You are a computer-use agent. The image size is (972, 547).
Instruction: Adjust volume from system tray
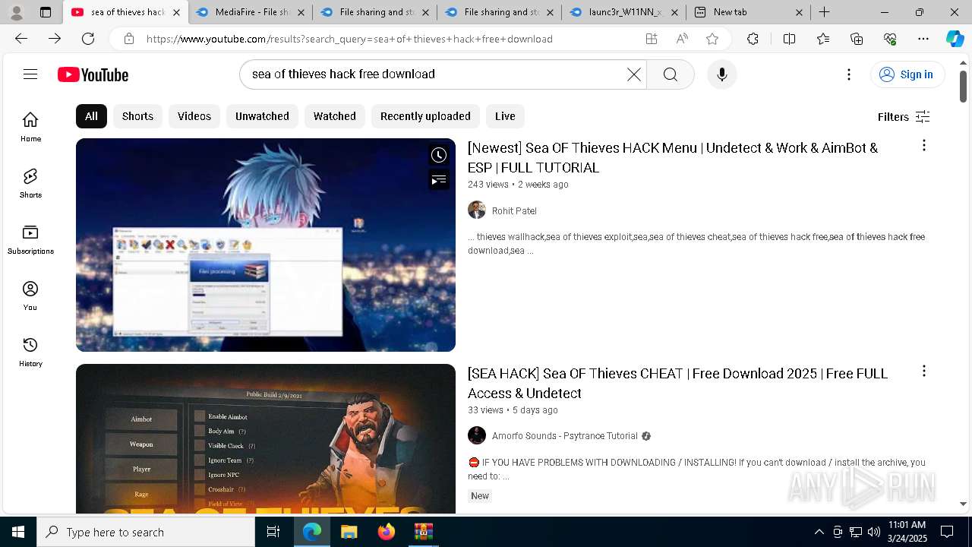[874, 532]
